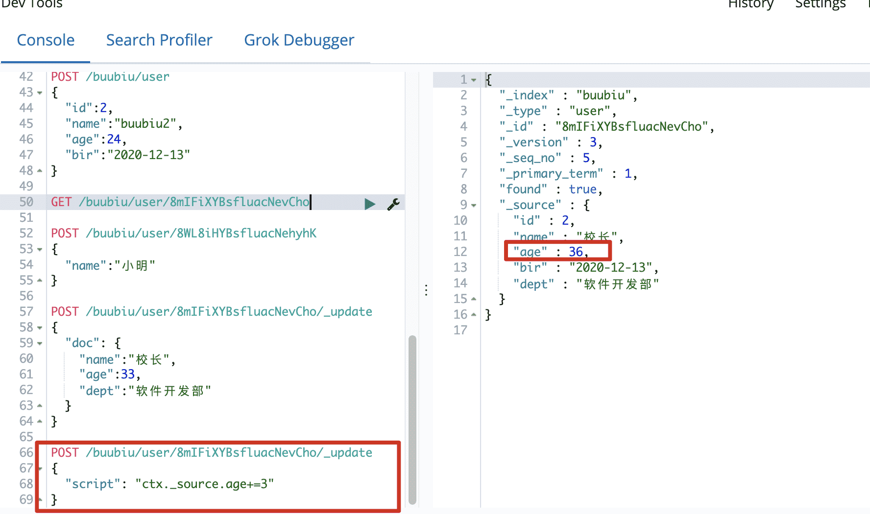Open the History link
Viewport: 870px width, 514px height.
pyautogui.click(x=750, y=5)
